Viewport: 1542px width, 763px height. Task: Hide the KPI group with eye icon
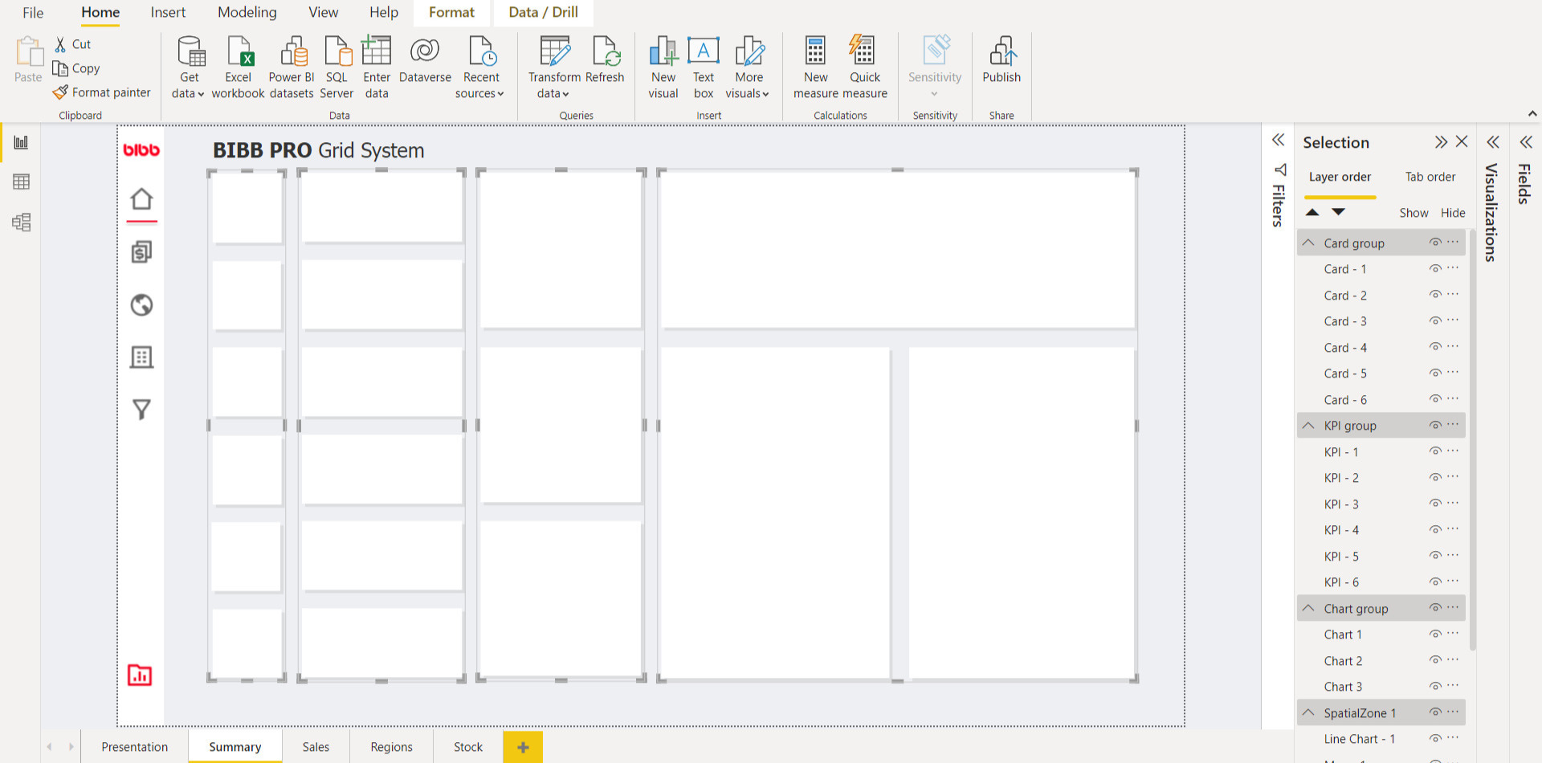click(1434, 426)
